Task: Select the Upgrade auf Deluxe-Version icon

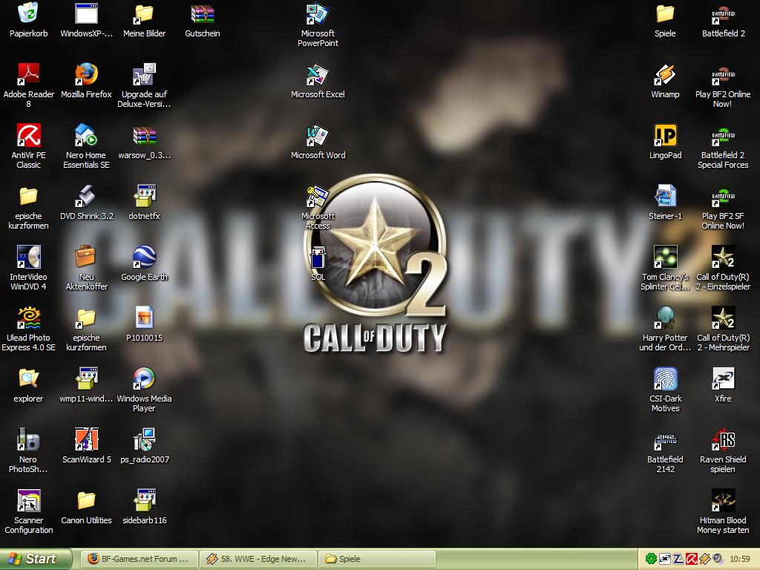Action: click(144, 75)
